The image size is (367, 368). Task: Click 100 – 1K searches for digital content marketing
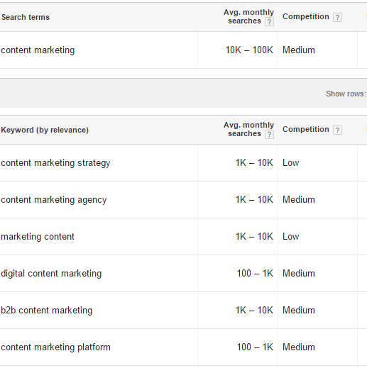(255, 274)
